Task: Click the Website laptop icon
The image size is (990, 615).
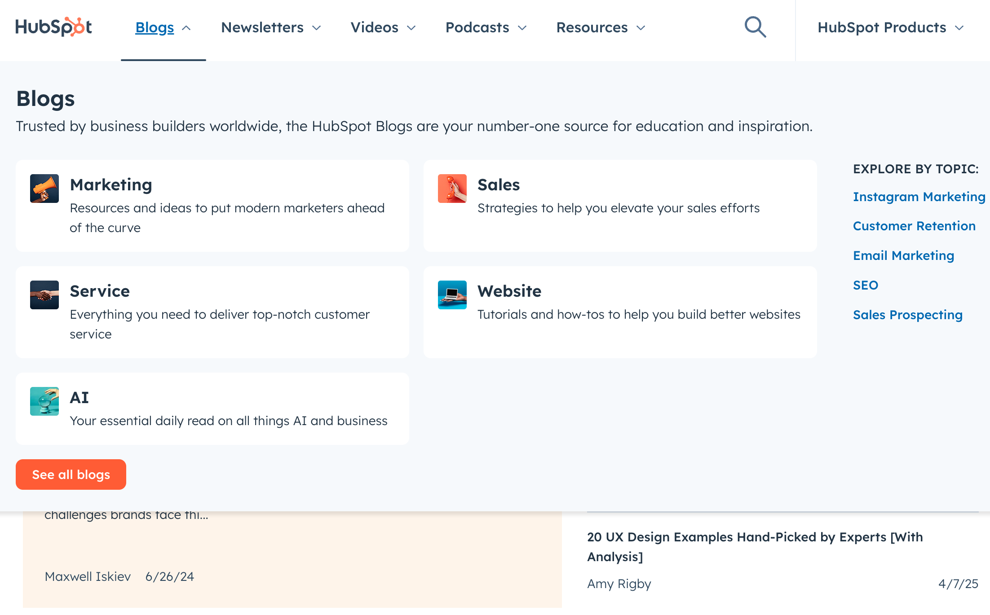Action: (452, 295)
